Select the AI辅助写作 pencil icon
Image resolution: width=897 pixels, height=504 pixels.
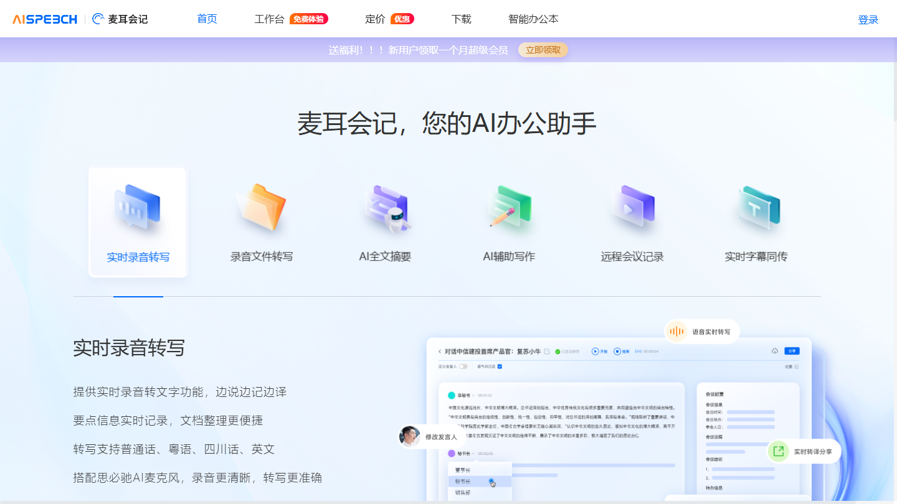(509, 208)
